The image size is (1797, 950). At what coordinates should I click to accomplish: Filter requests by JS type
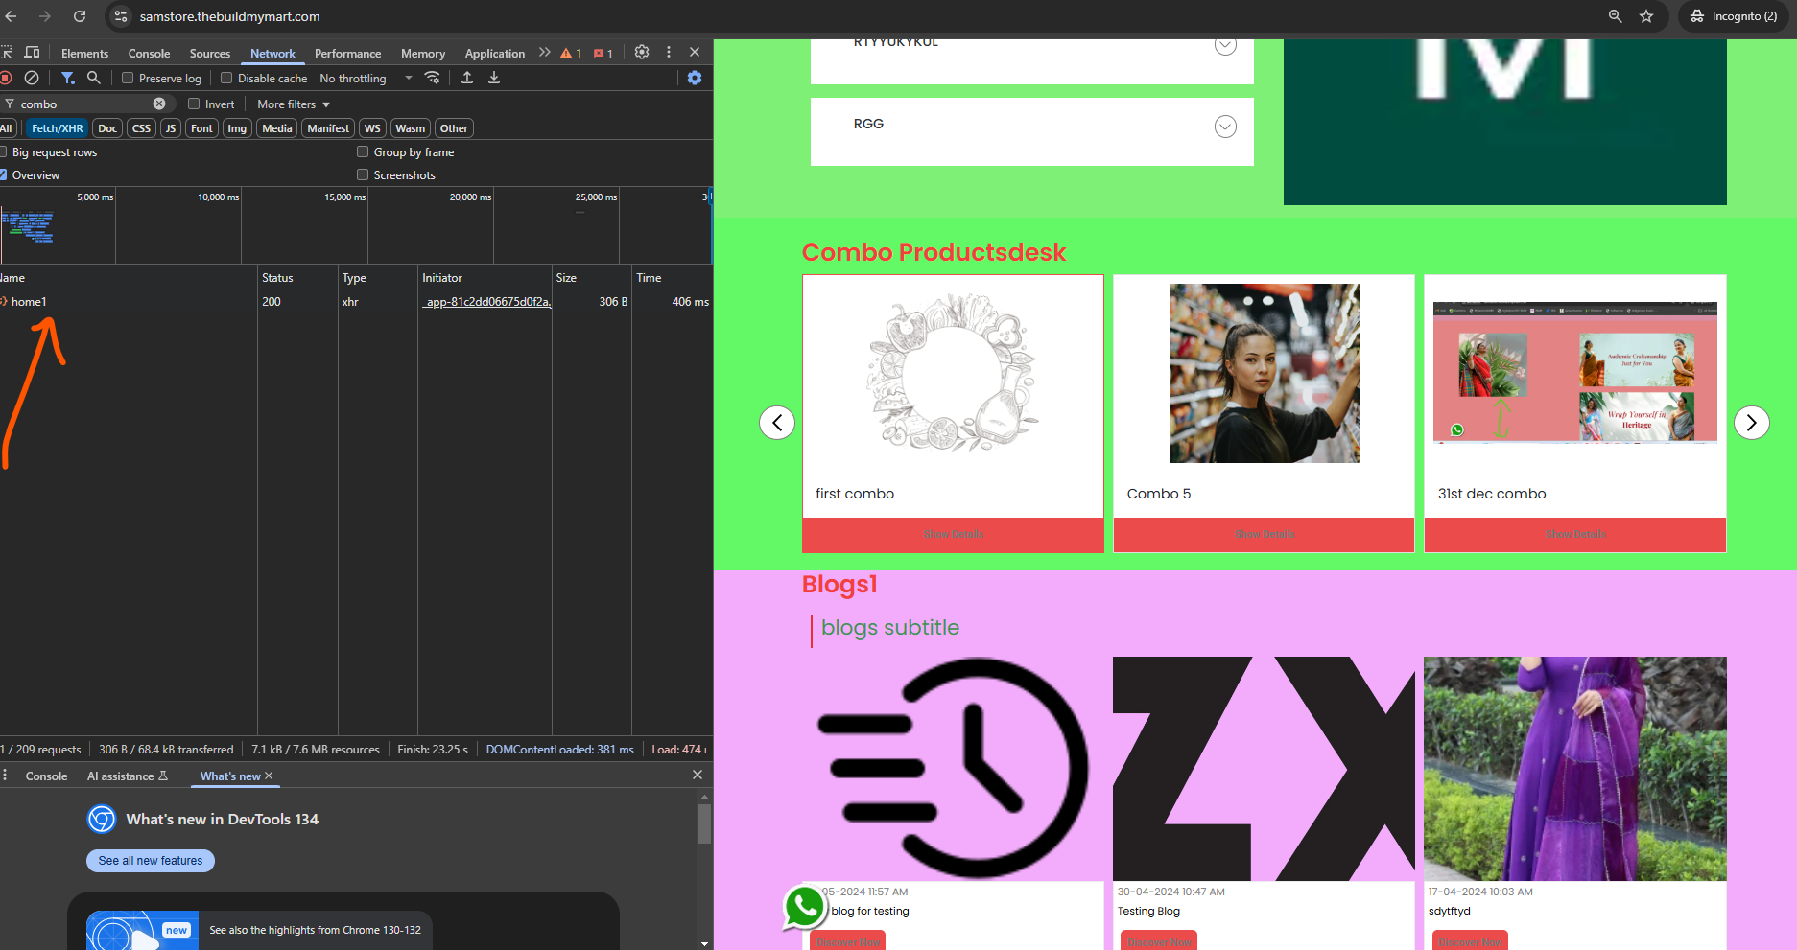click(171, 128)
